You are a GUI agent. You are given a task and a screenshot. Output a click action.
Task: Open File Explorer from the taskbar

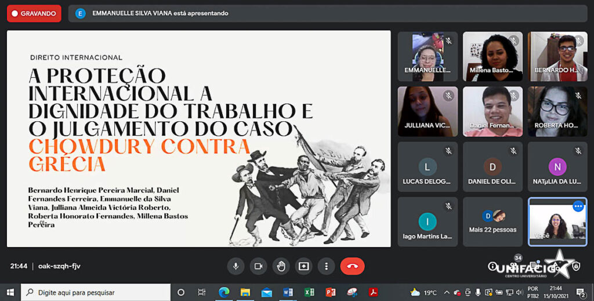[245, 292]
